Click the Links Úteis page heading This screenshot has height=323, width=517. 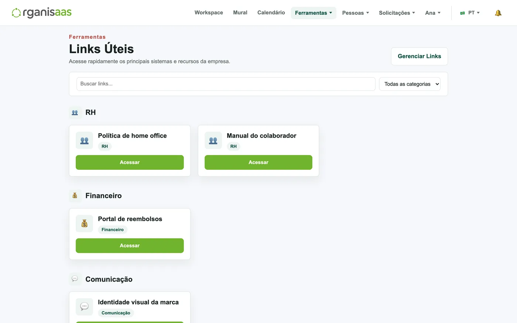(x=102, y=49)
